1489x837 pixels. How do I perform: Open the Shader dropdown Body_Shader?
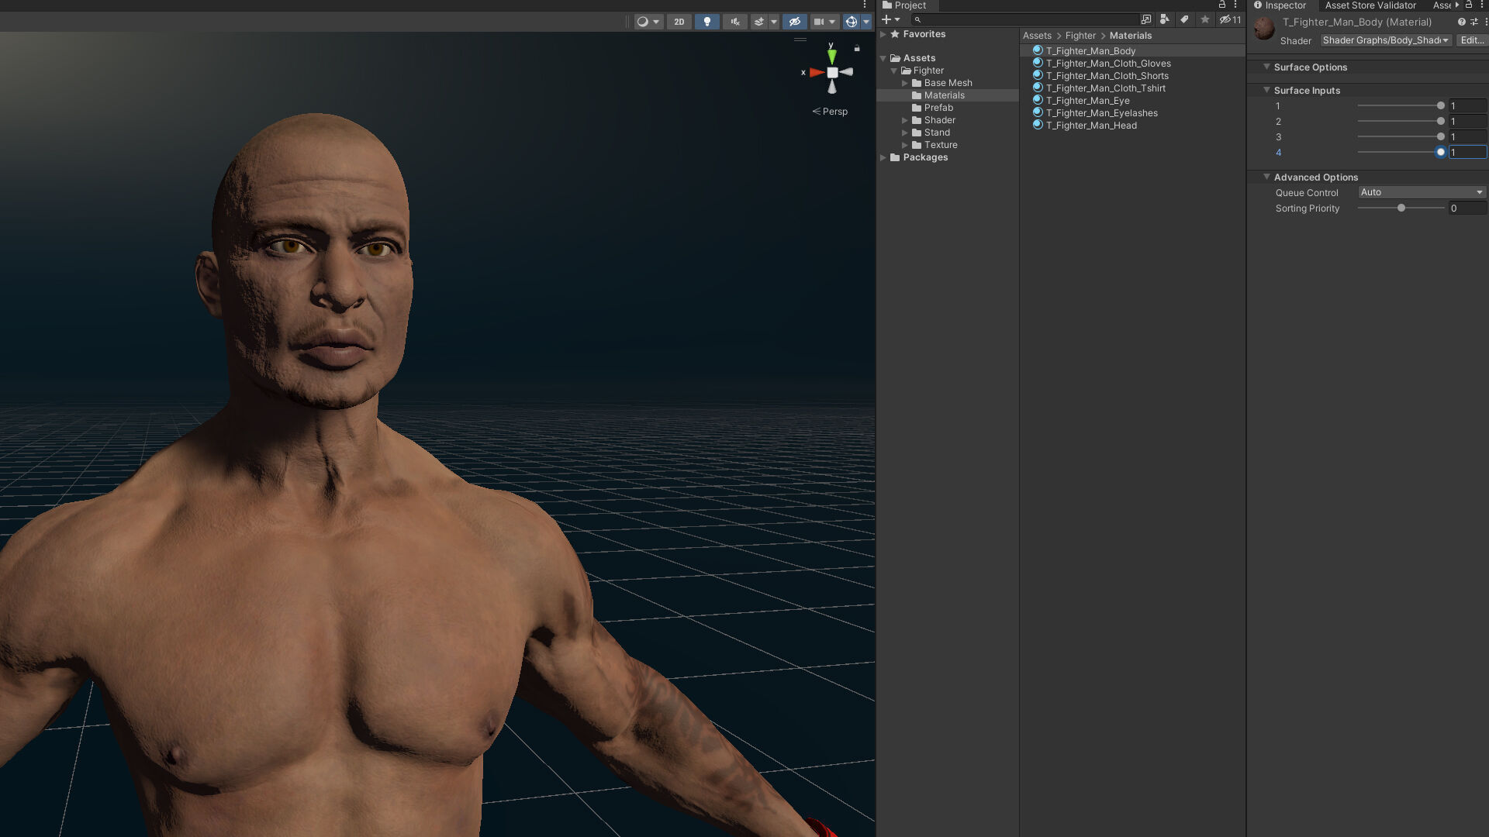(1385, 40)
